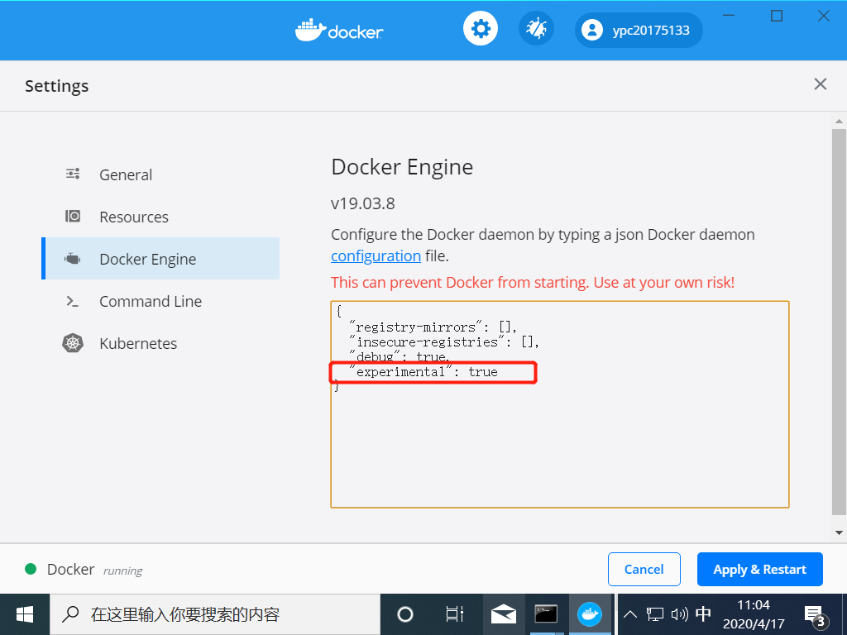847x635 pixels.
Task: Close the Settings panel
Action: tap(820, 84)
